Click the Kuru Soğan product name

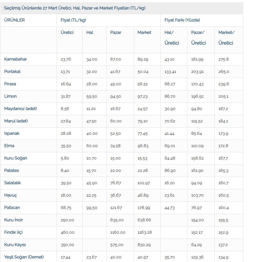[16, 158]
